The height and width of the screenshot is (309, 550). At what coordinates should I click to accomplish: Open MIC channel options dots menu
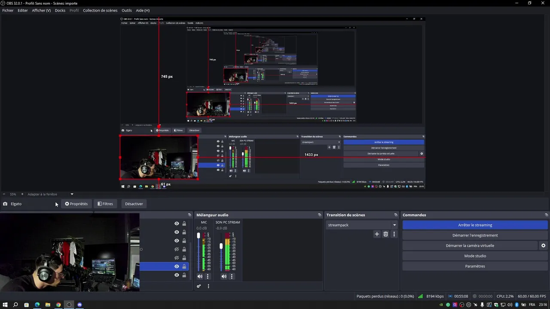pos(208,276)
